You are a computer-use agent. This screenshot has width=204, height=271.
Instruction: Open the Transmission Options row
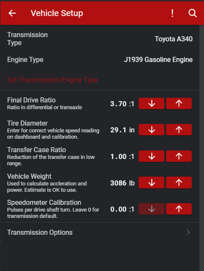(x=100, y=232)
